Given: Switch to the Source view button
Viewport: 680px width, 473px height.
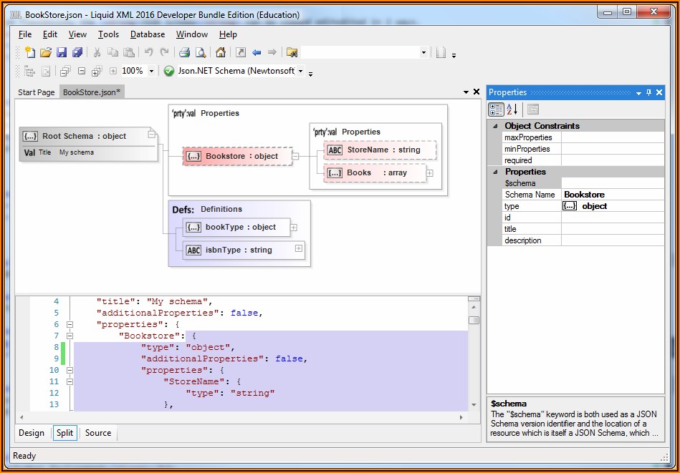Looking at the screenshot, I should (x=98, y=433).
